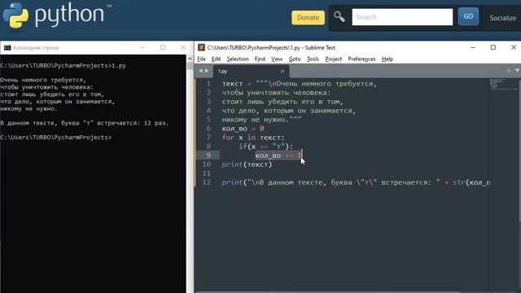The image size is (521, 293).
Task: Open the Tools menu
Action: [x=313, y=59]
